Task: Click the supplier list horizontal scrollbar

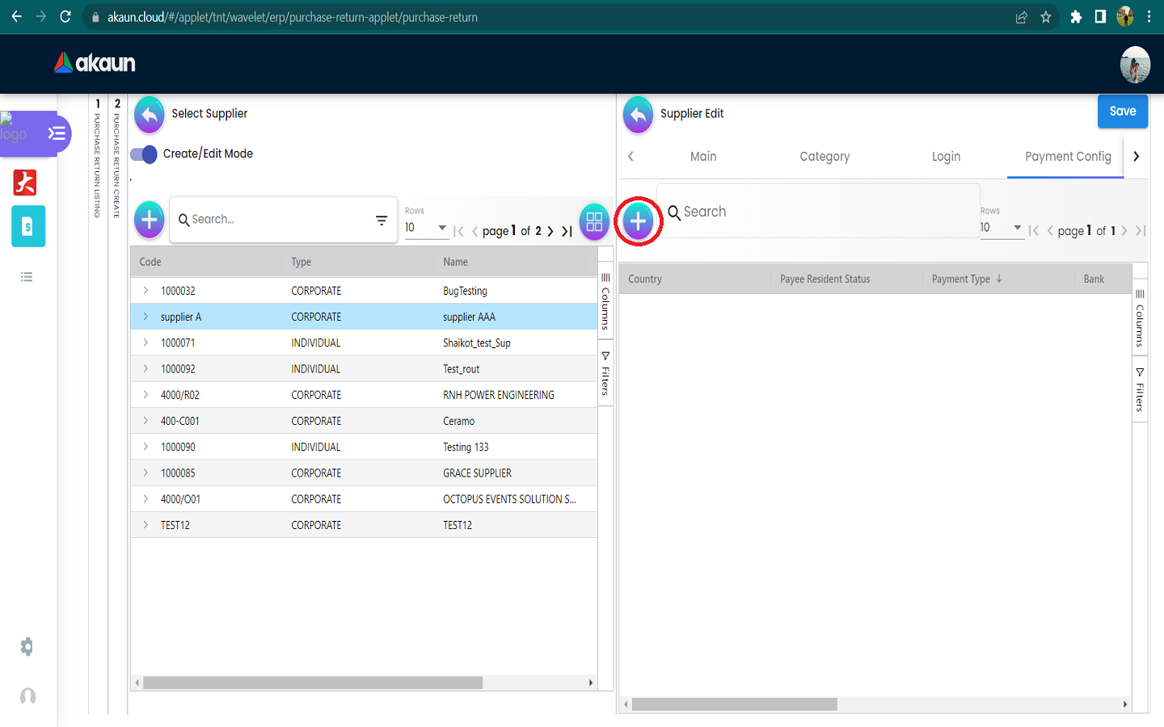Action: click(313, 683)
